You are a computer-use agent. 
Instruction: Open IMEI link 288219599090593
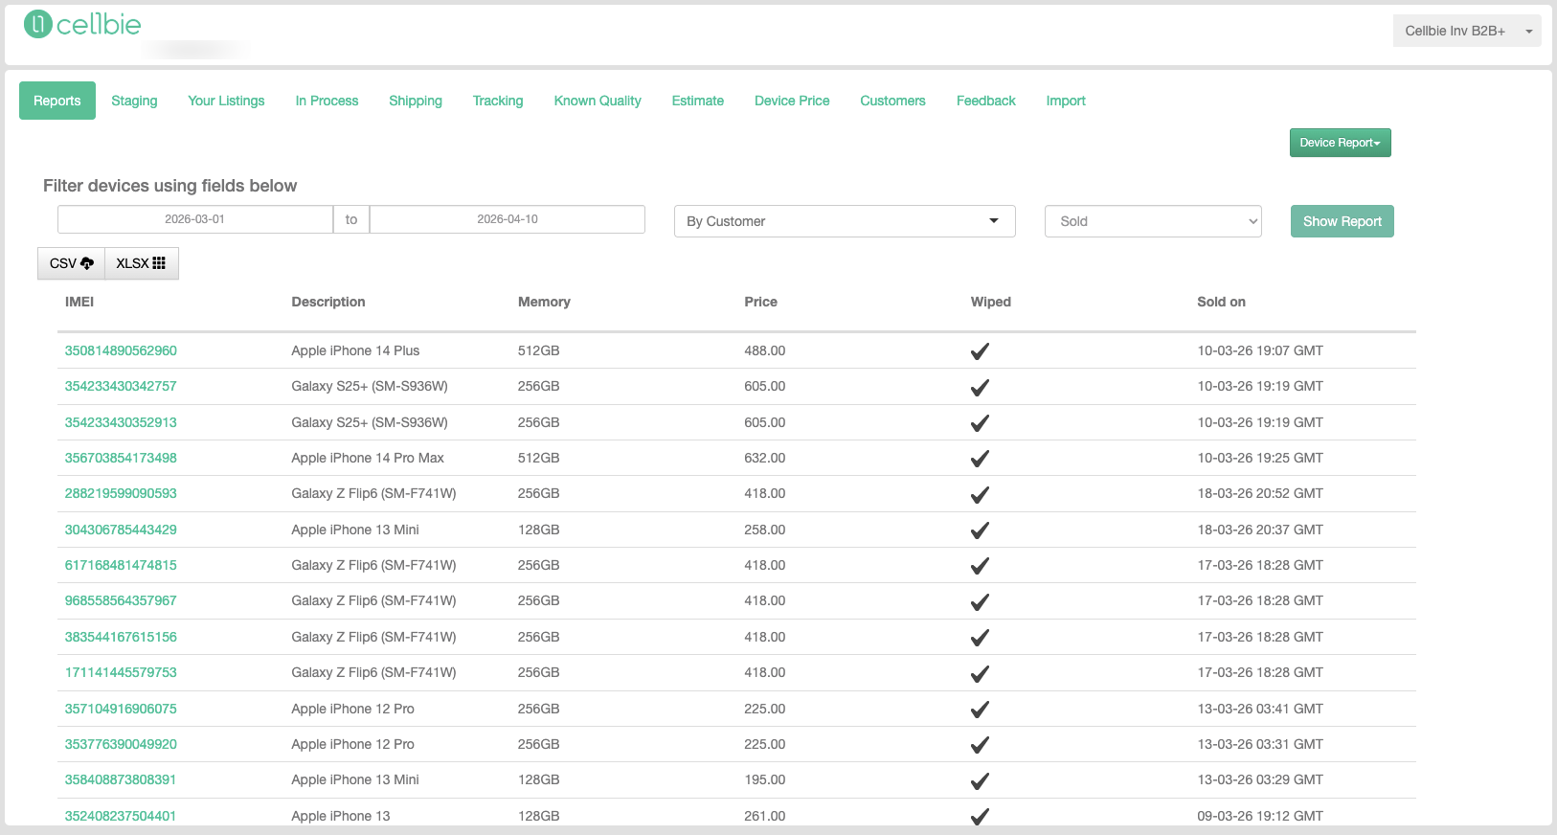point(121,493)
